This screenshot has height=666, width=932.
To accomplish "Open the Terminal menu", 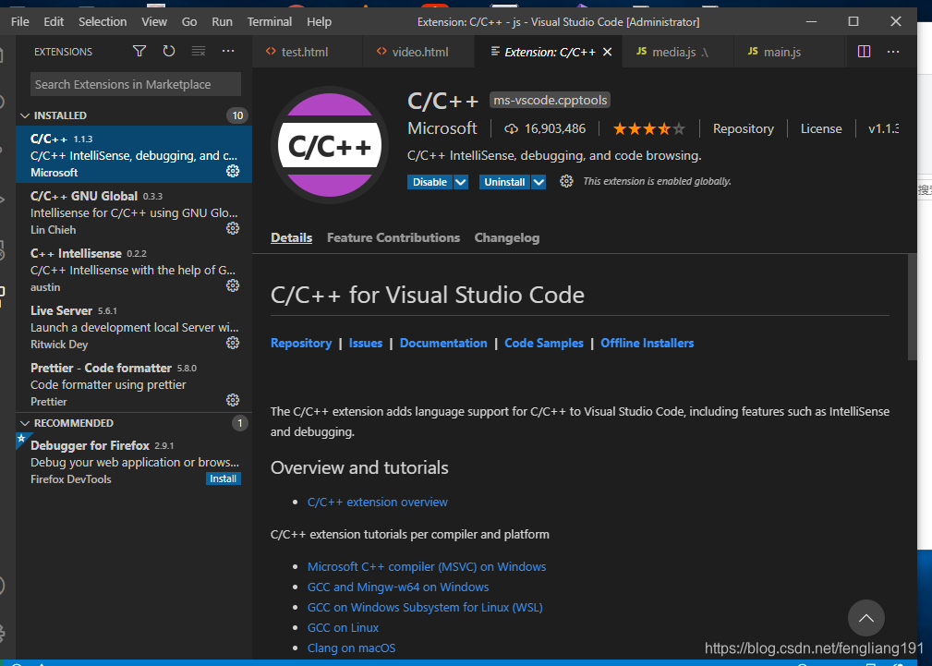I will (x=270, y=21).
